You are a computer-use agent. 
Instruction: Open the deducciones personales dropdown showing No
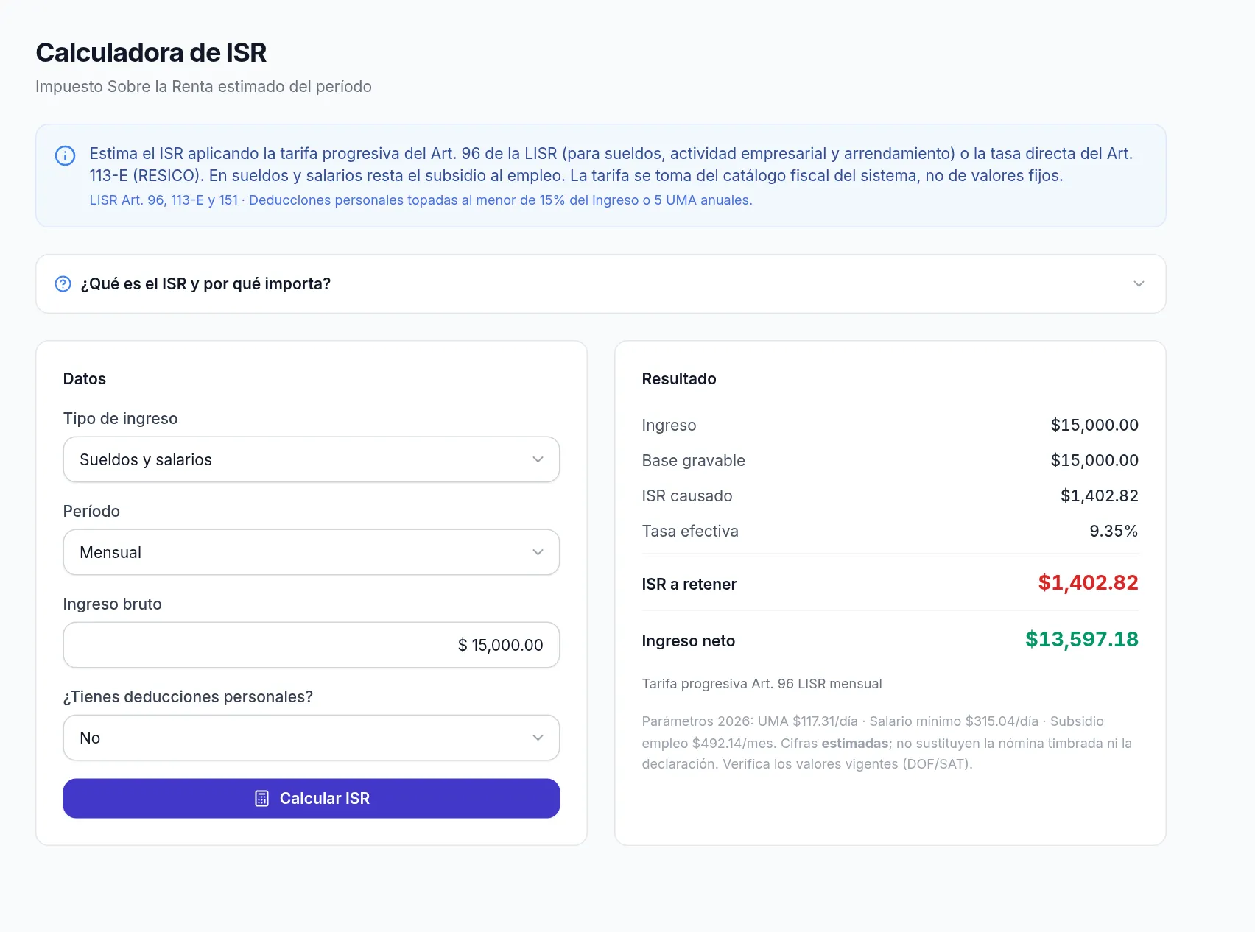(x=311, y=738)
